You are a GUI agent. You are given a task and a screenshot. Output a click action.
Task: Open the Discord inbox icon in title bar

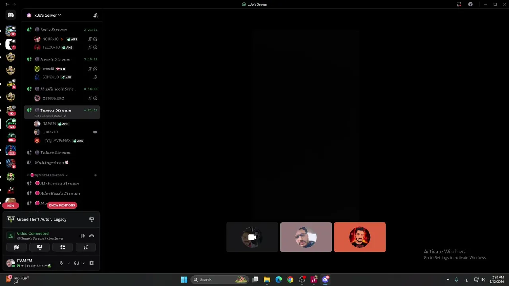pyautogui.click(x=459, y=4)
